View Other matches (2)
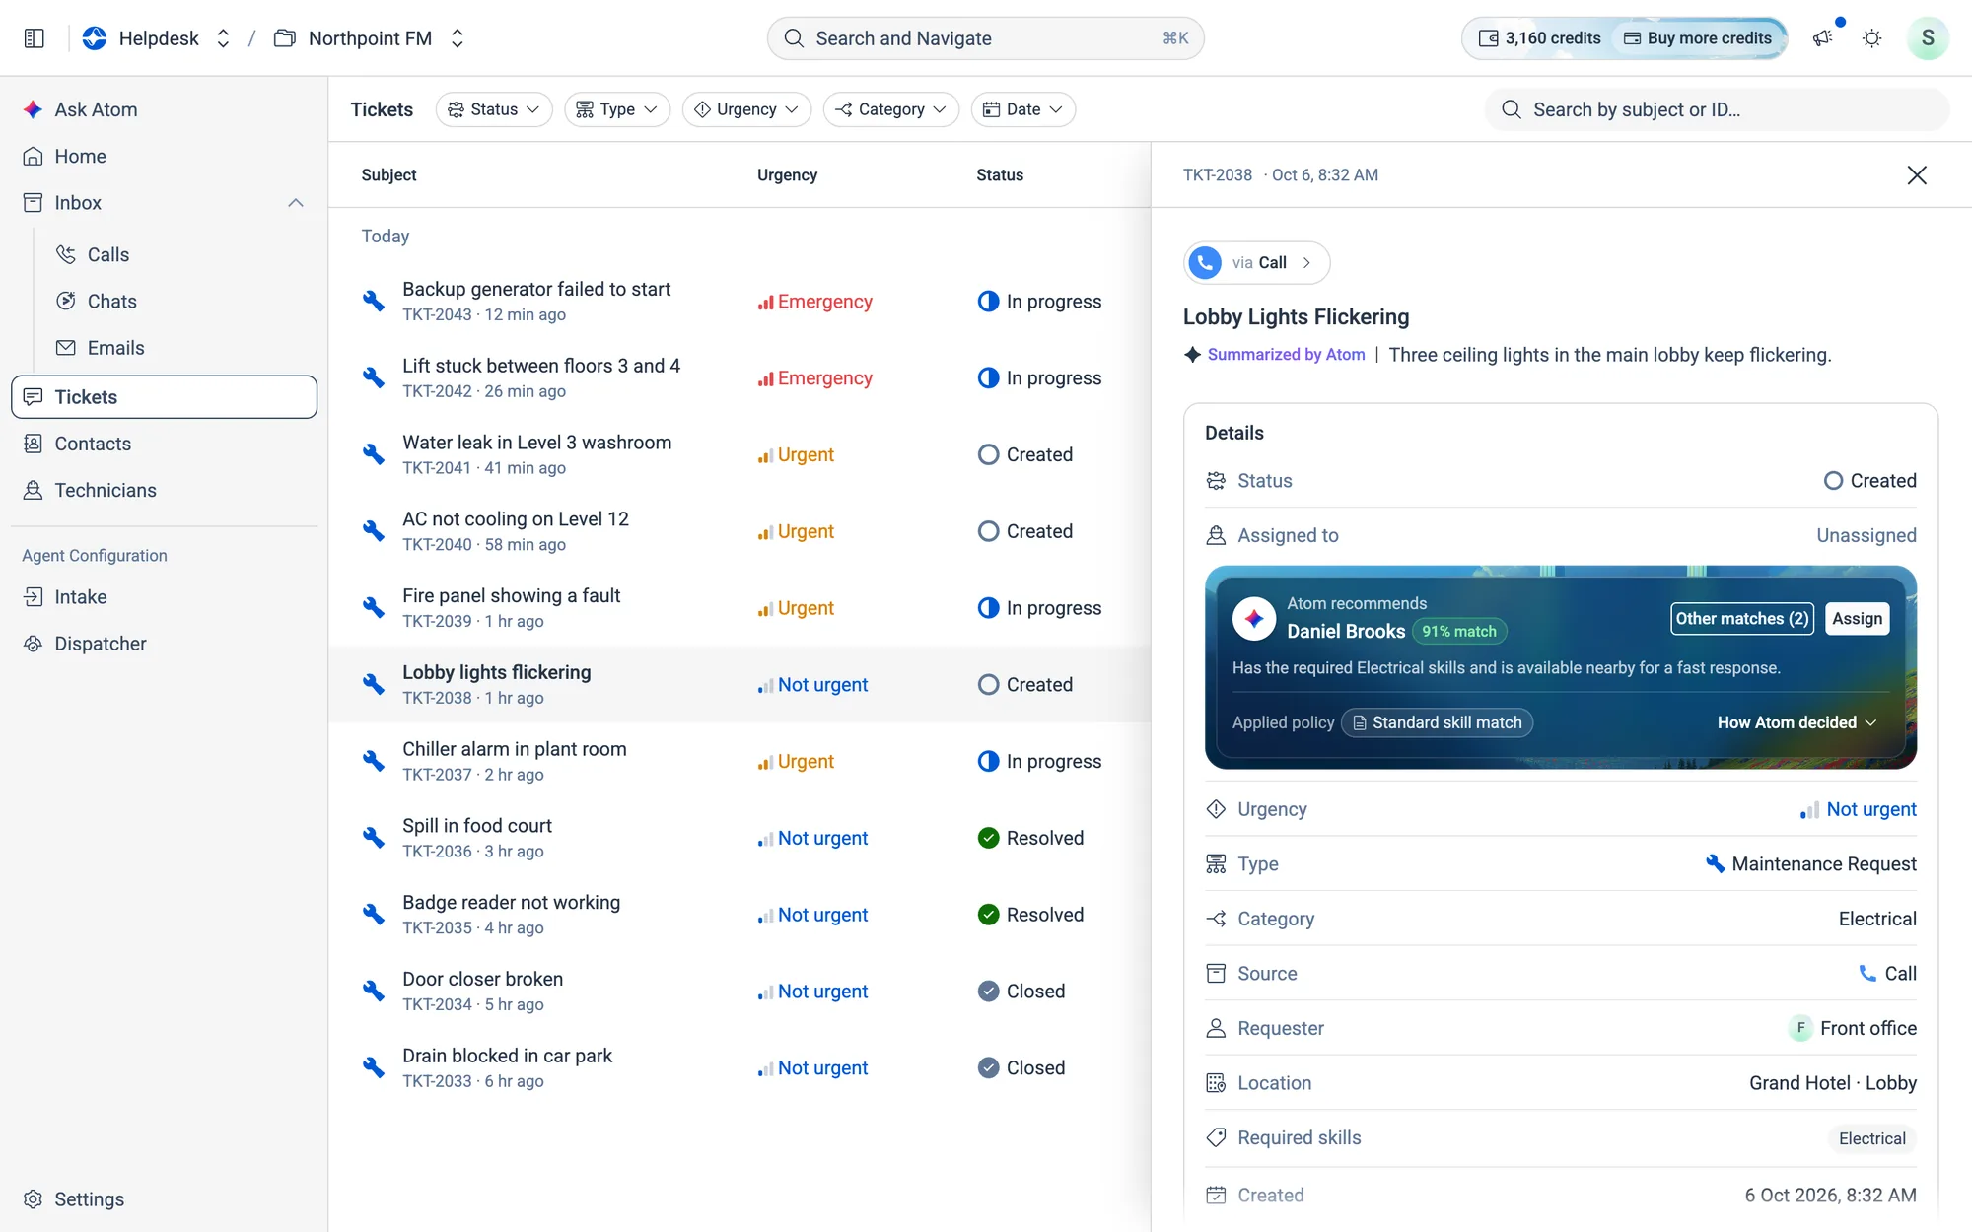The image size is (1972, 1232). point(1742,618)
